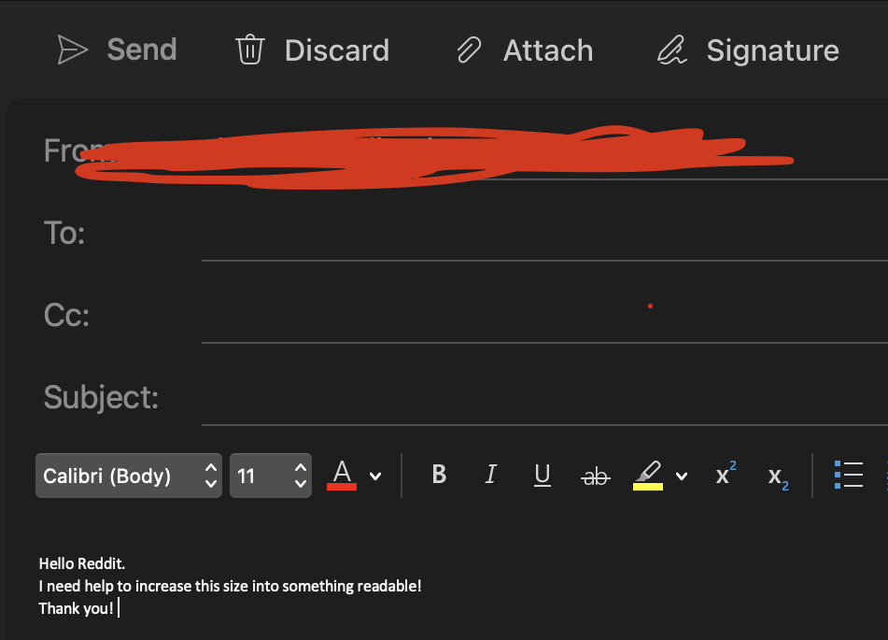Apply the red font color
The width and height of the screenshot is (888, 640).
pyautogui.click(x=342, y=475)
